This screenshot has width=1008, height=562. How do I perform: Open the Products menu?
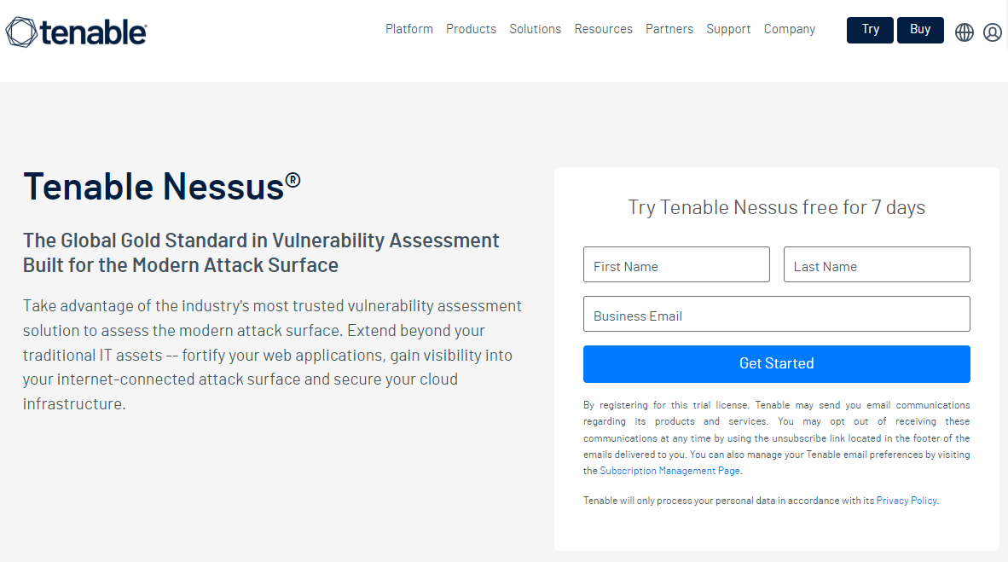[471, 29]
